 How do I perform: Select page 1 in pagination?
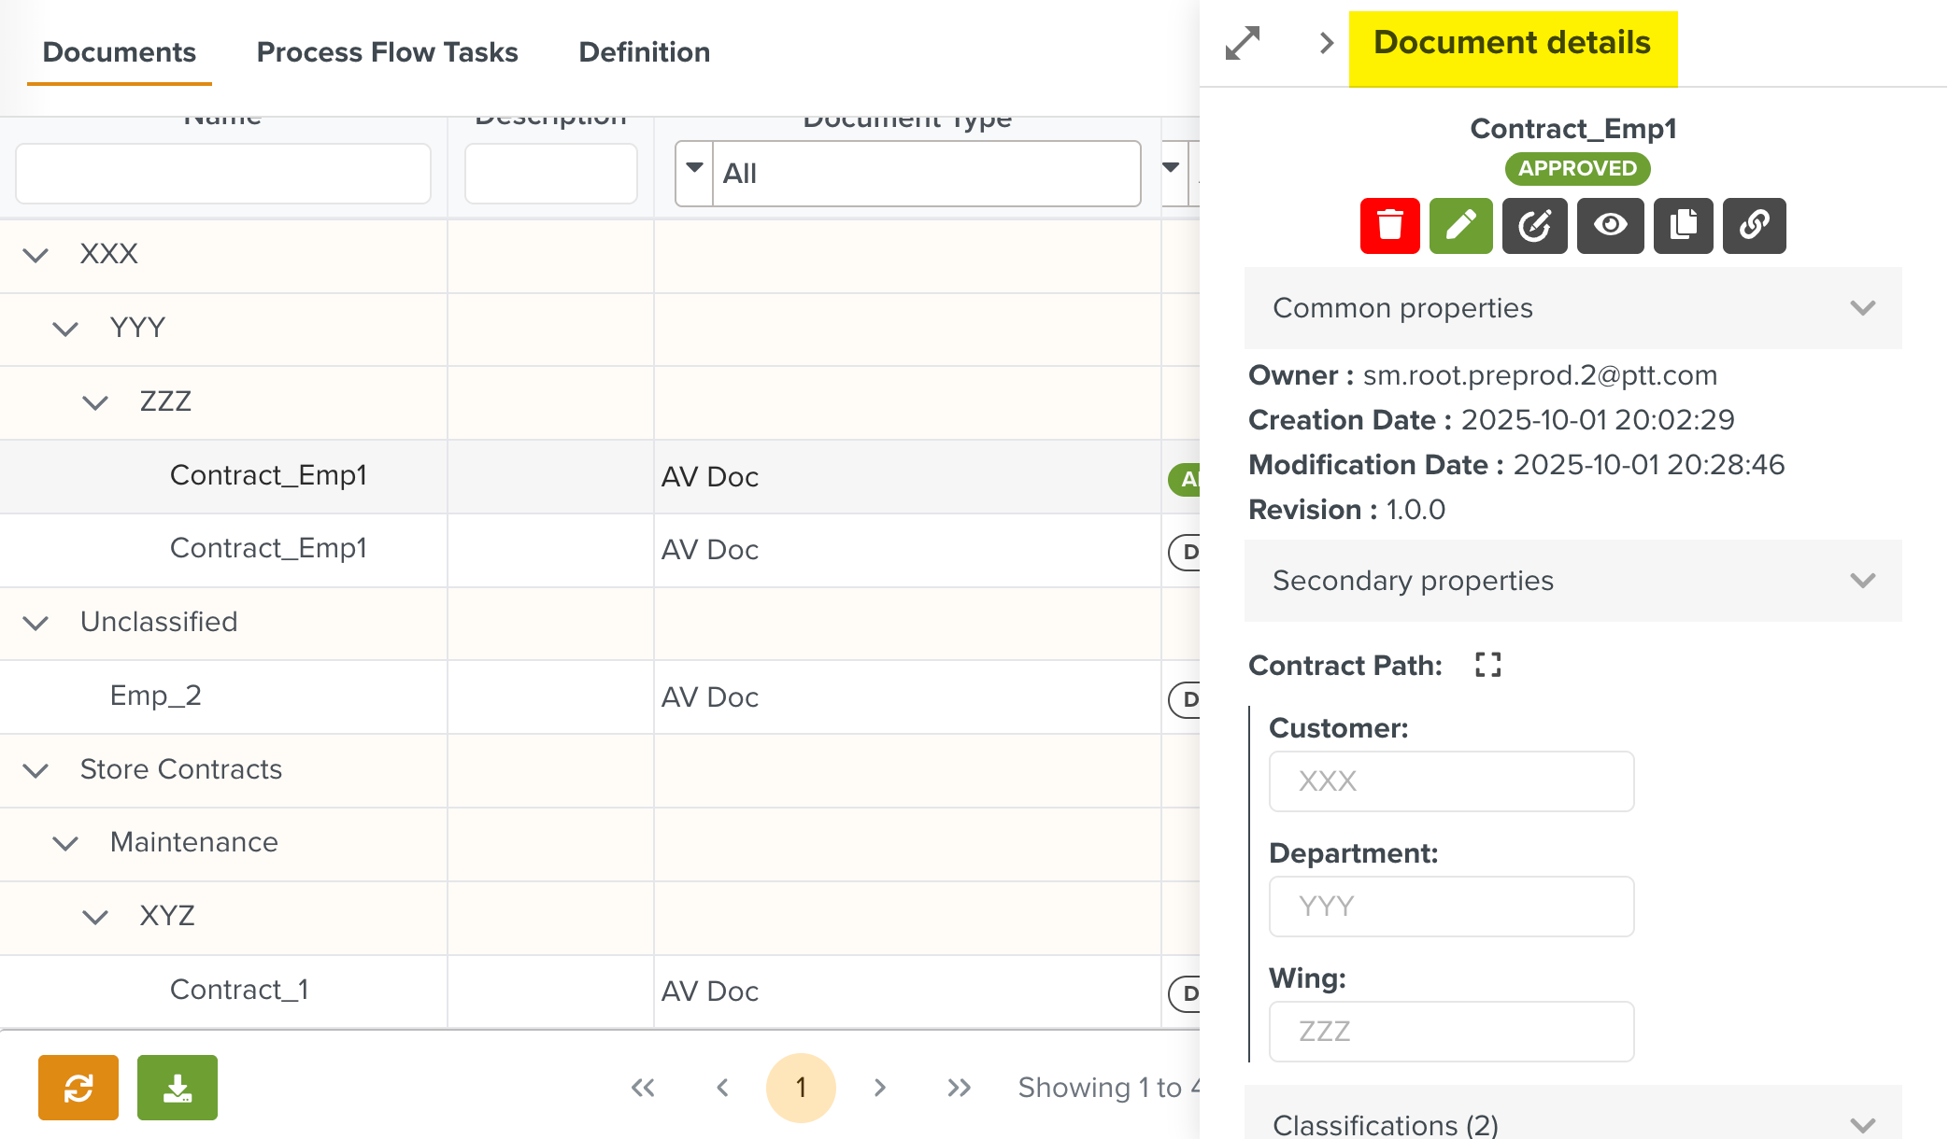click(x=801, y=1088)
